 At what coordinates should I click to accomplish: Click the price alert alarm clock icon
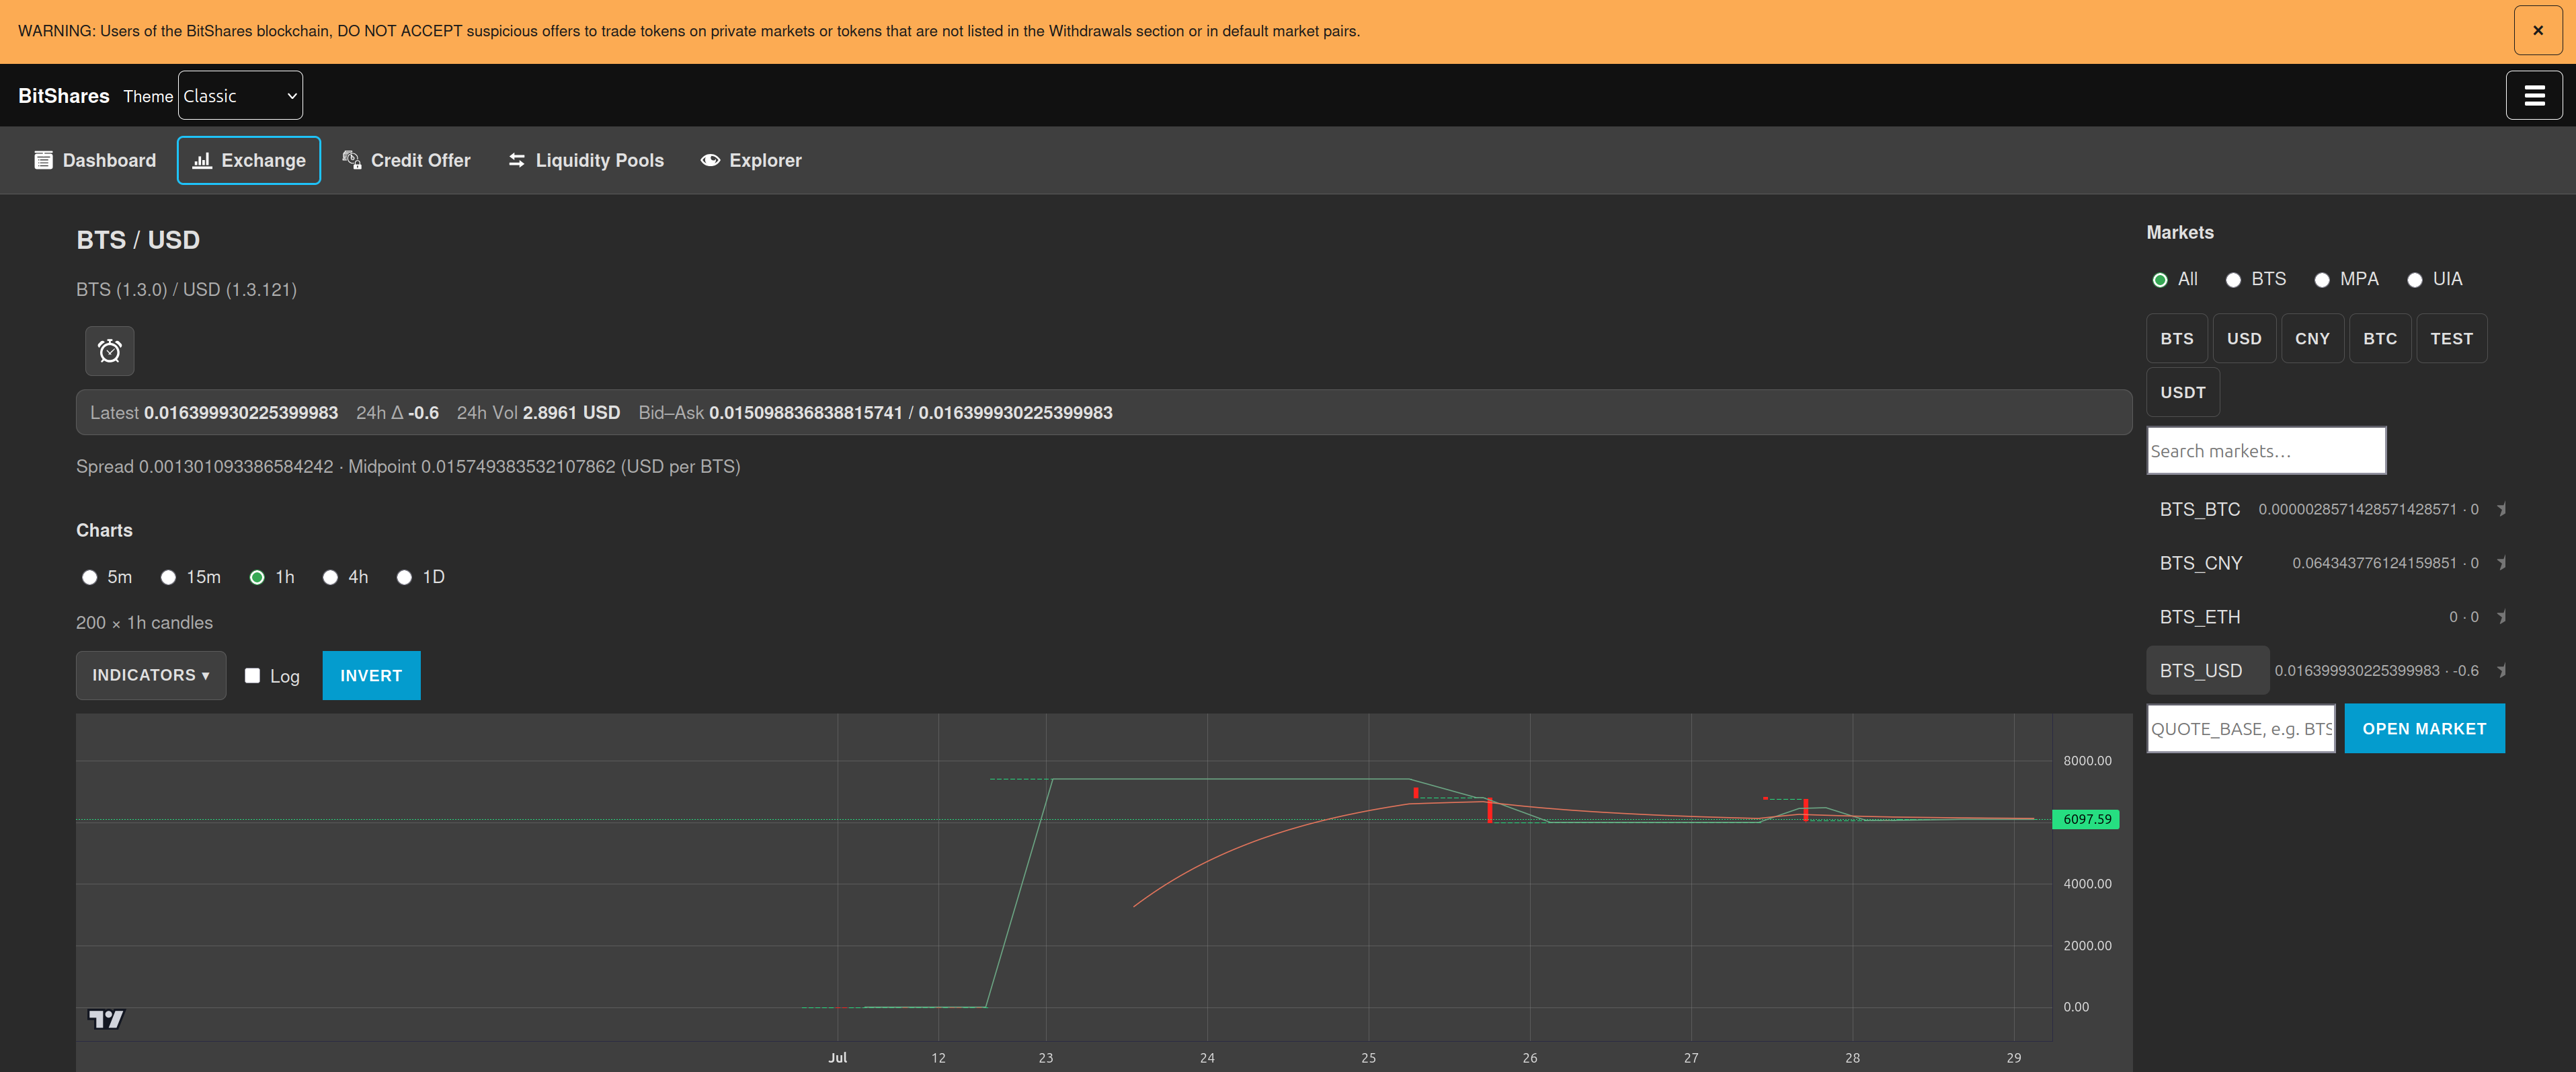(109, 351)
